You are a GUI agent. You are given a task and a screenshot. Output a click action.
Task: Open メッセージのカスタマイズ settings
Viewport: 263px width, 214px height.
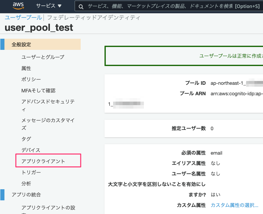click(48, 124)
